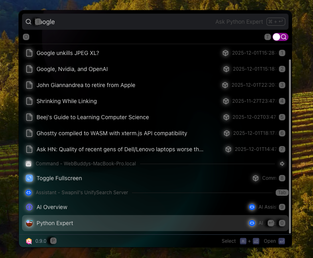The image size is (313, 258).
Task: Click the blue Toggle Fullscreen icon
Action: [x=29, y=178]
